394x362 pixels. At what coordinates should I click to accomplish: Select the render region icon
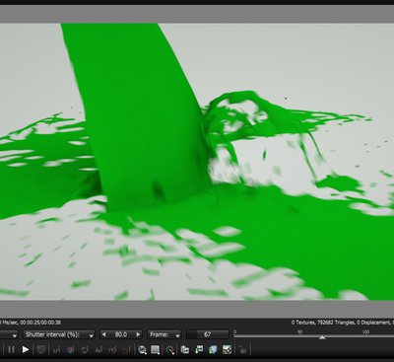(156, 350)
